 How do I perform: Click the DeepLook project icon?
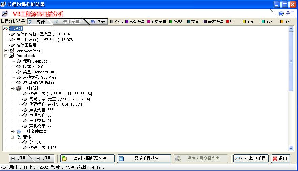(12, 56)
